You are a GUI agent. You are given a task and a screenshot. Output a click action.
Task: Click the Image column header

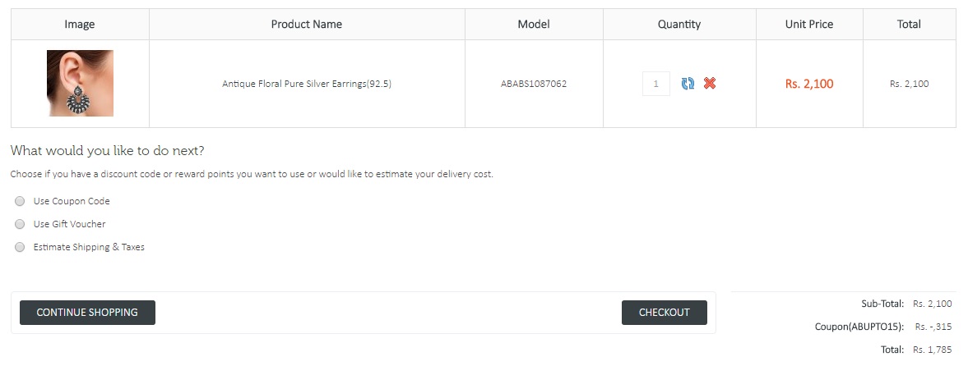tap(80, 25)
